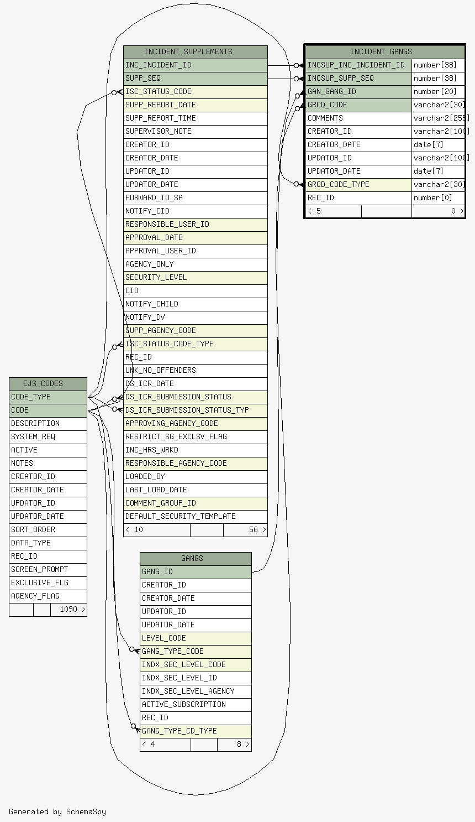
Task: Click the RESTRICT_SG_EXCLSV_FLAG column
Action: tap(196, 437)
